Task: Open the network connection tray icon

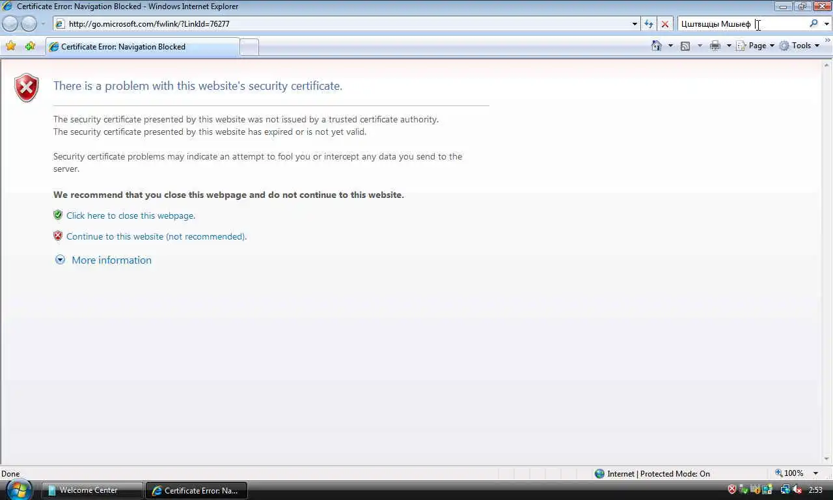Action: pyautogui.click(x=785, y=490)
